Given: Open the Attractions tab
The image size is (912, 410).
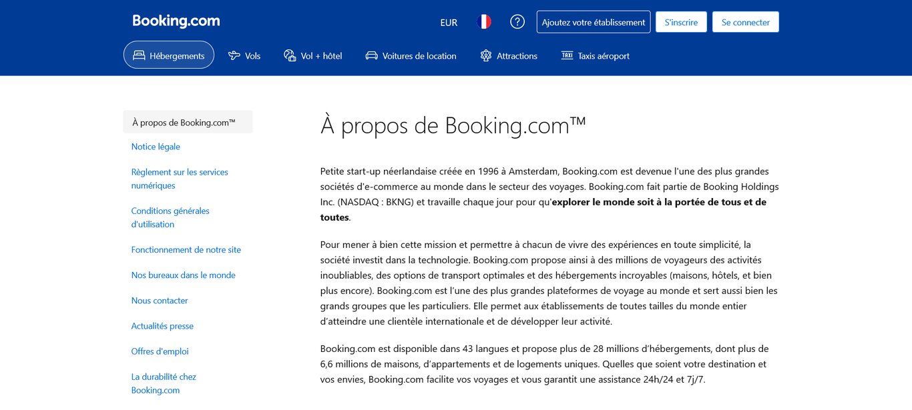Looking at the screenshot, I should point(509,56).
